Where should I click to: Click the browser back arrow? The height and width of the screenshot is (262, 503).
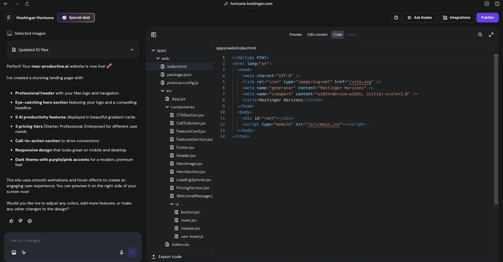click(6, 4)
